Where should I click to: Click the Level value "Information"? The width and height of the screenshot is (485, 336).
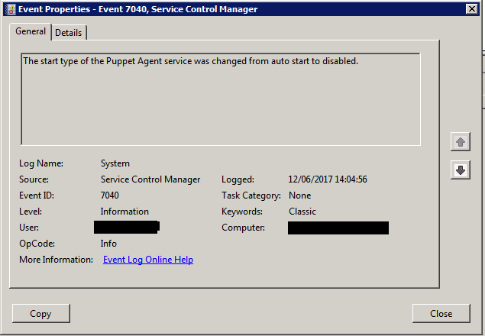pos(124,212)
